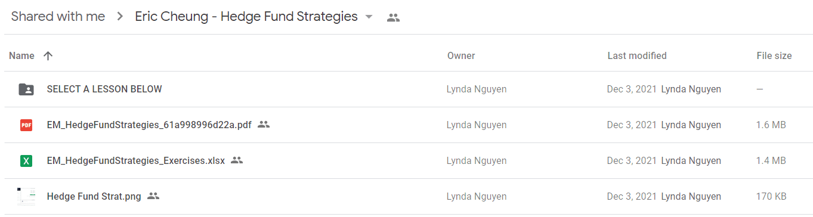Click the shared icon next to Hedge Fund Strat.png
Image resolution: width=813 pixels, height=217 pixels.
tap(153, 196)
